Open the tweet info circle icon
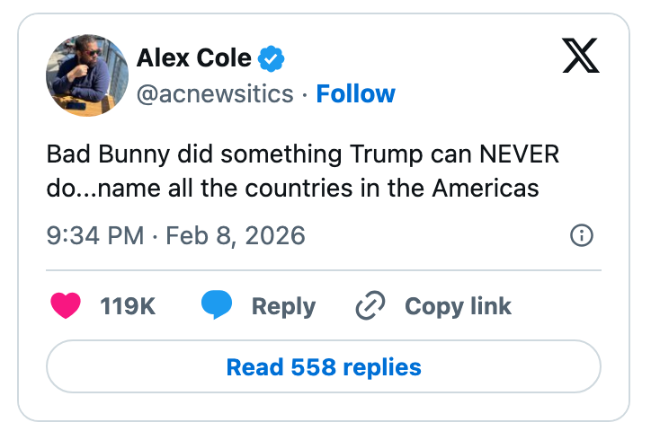This screenshot has height=440, width=651. (582, 235)
